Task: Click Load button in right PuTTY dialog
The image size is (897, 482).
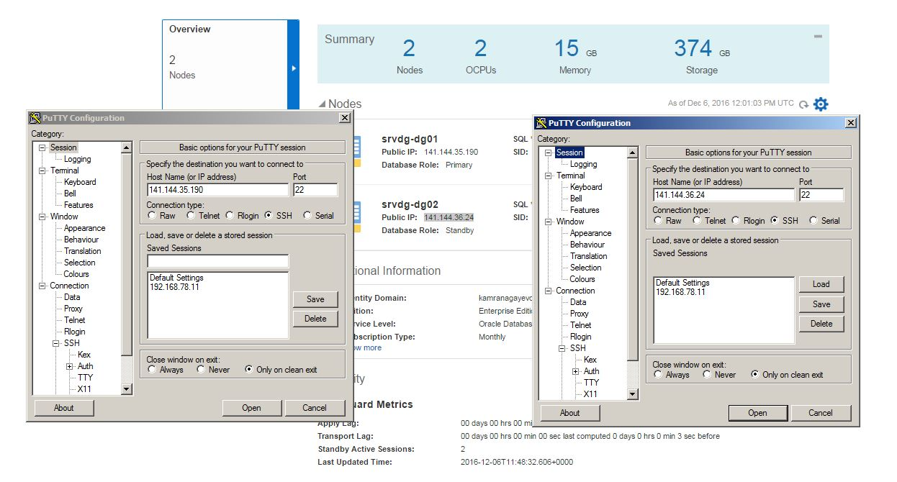Action: click(x=821, y=284)
